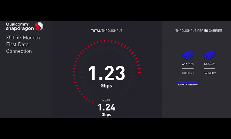Click the 616/625 reading above Carrier 1

tap(188, 64)
